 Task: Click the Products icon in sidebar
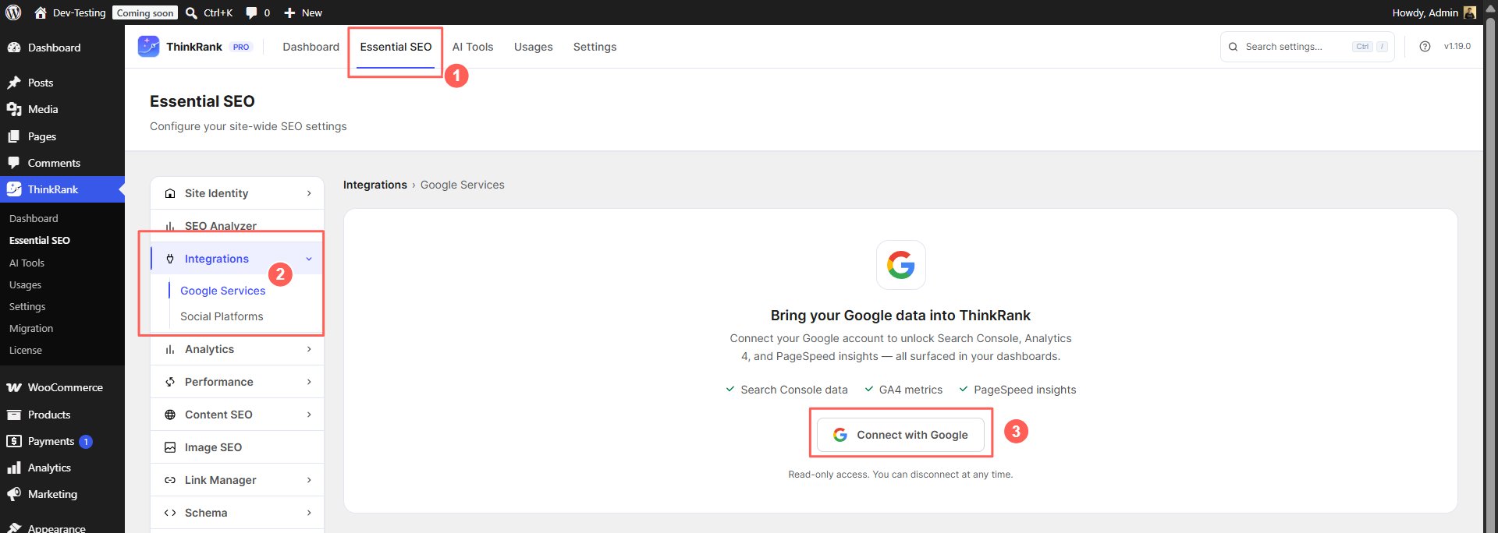tap(14, 415)
